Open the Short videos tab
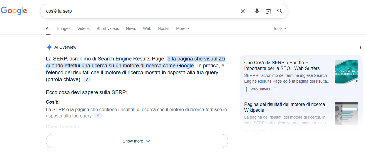Image resolution: width=365 pixels, height=152 pixels. tap(108, 29)
